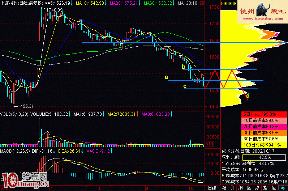Click the X10 volume scale indicator

(x=209, y=144)
